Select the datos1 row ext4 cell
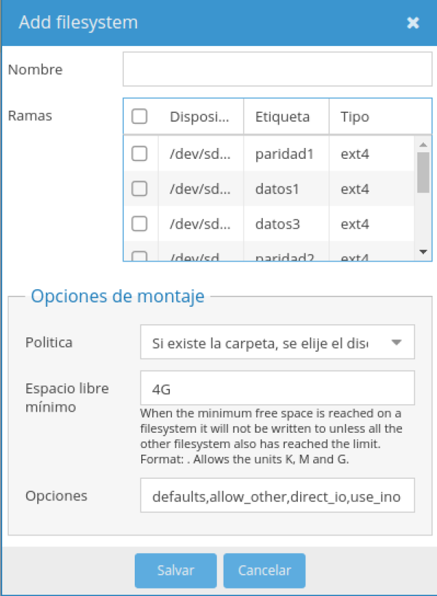The height and width of the screenshot is (596, 437). coord(355,189)
